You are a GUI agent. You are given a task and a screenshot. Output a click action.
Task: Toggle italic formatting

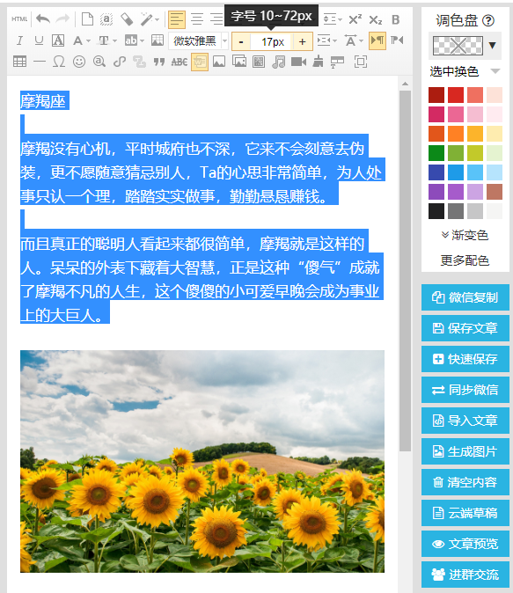[x=19, y=40]
